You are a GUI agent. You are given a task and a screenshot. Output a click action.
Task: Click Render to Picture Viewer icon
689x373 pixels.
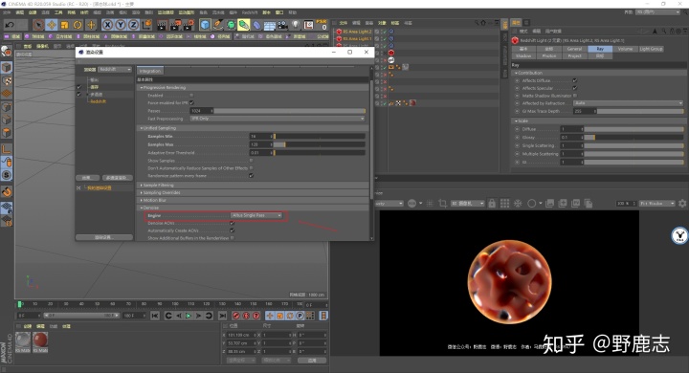(175, 25)
